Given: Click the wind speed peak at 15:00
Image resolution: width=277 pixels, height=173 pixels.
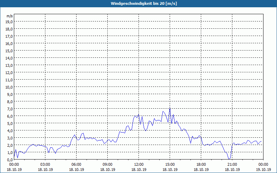Looking at the screenshot, I should click(x=170, y=108).
